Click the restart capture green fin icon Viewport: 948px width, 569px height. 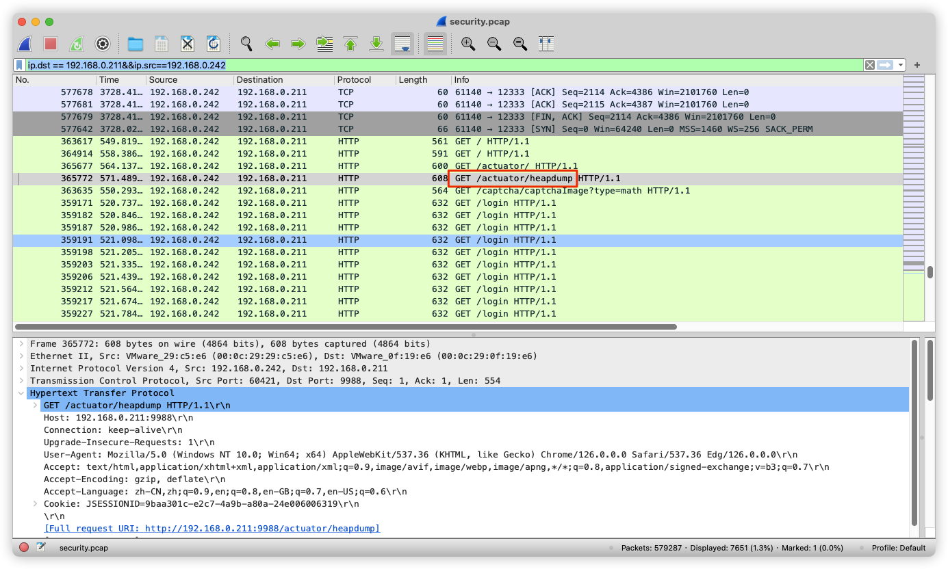(77, 44)
